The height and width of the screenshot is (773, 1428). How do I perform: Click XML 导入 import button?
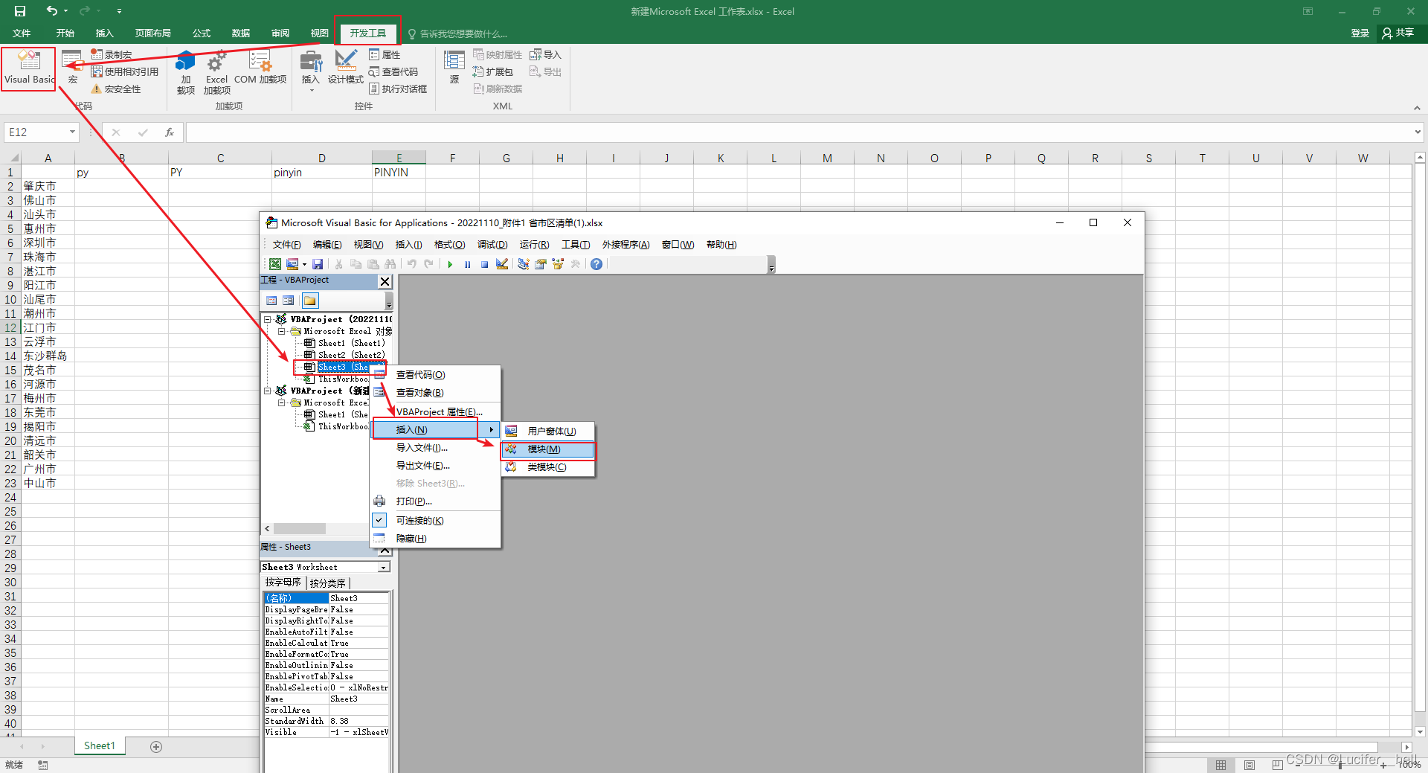point(545,54)
